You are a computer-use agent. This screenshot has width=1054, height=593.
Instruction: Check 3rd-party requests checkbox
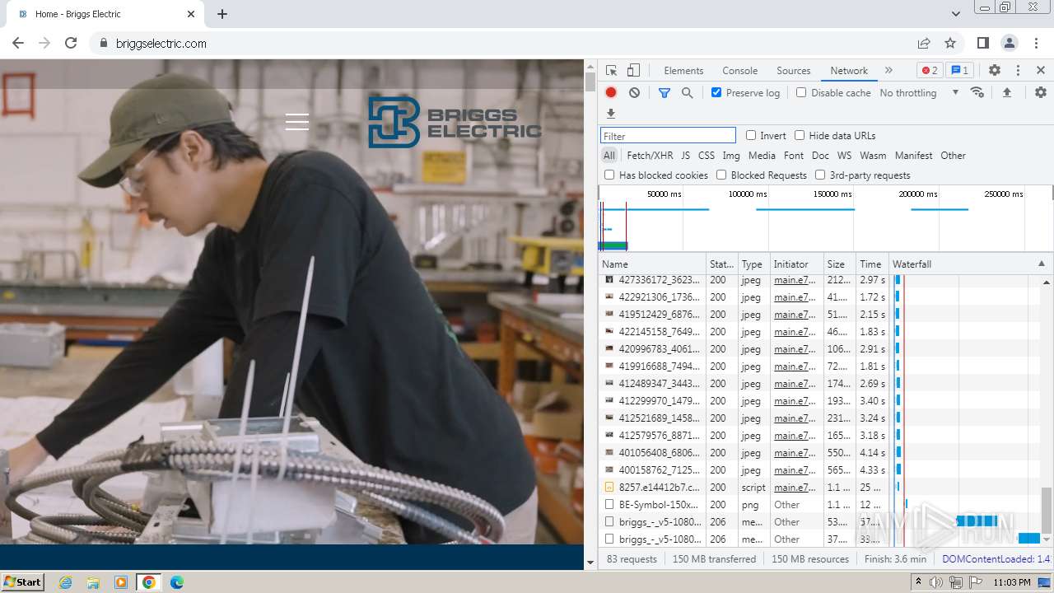click(x=820, y=175)
